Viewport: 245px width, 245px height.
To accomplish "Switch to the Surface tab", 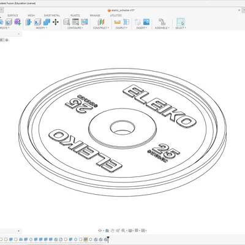I will point(13,15).
